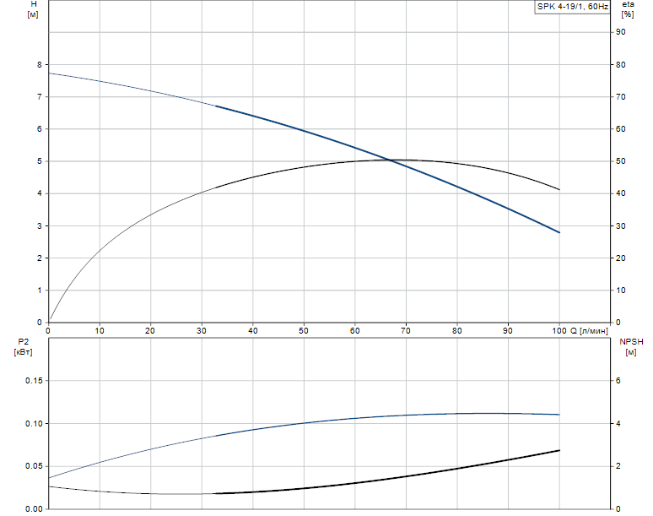
Task: Click the eta [%] efficiency axis title
Action: pos(627,9)
